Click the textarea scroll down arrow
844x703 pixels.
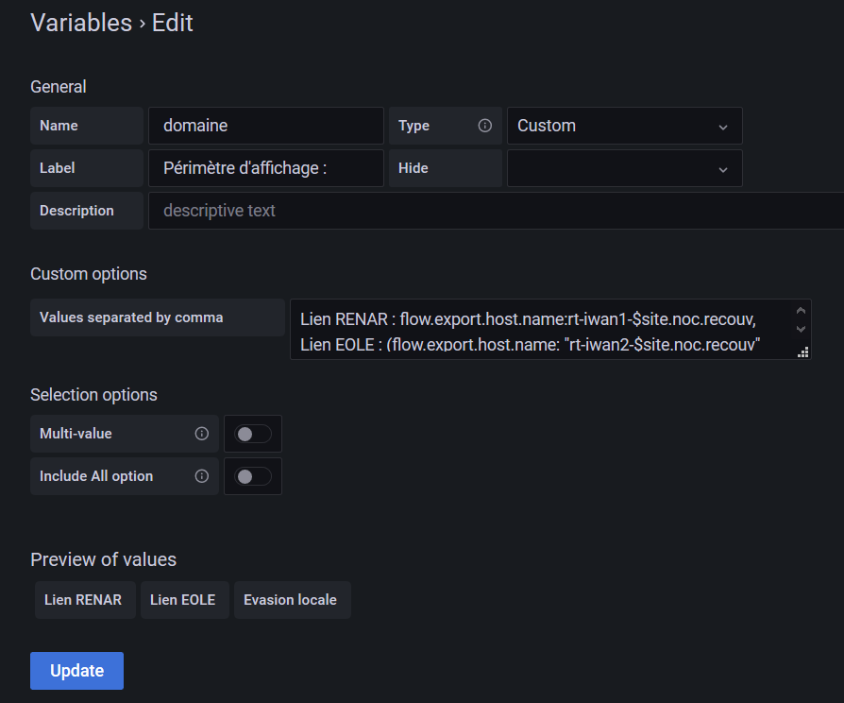(x=801, y=329)
